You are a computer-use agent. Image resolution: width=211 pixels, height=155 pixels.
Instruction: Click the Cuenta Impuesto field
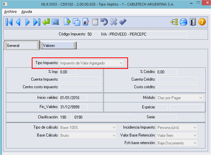80,79
